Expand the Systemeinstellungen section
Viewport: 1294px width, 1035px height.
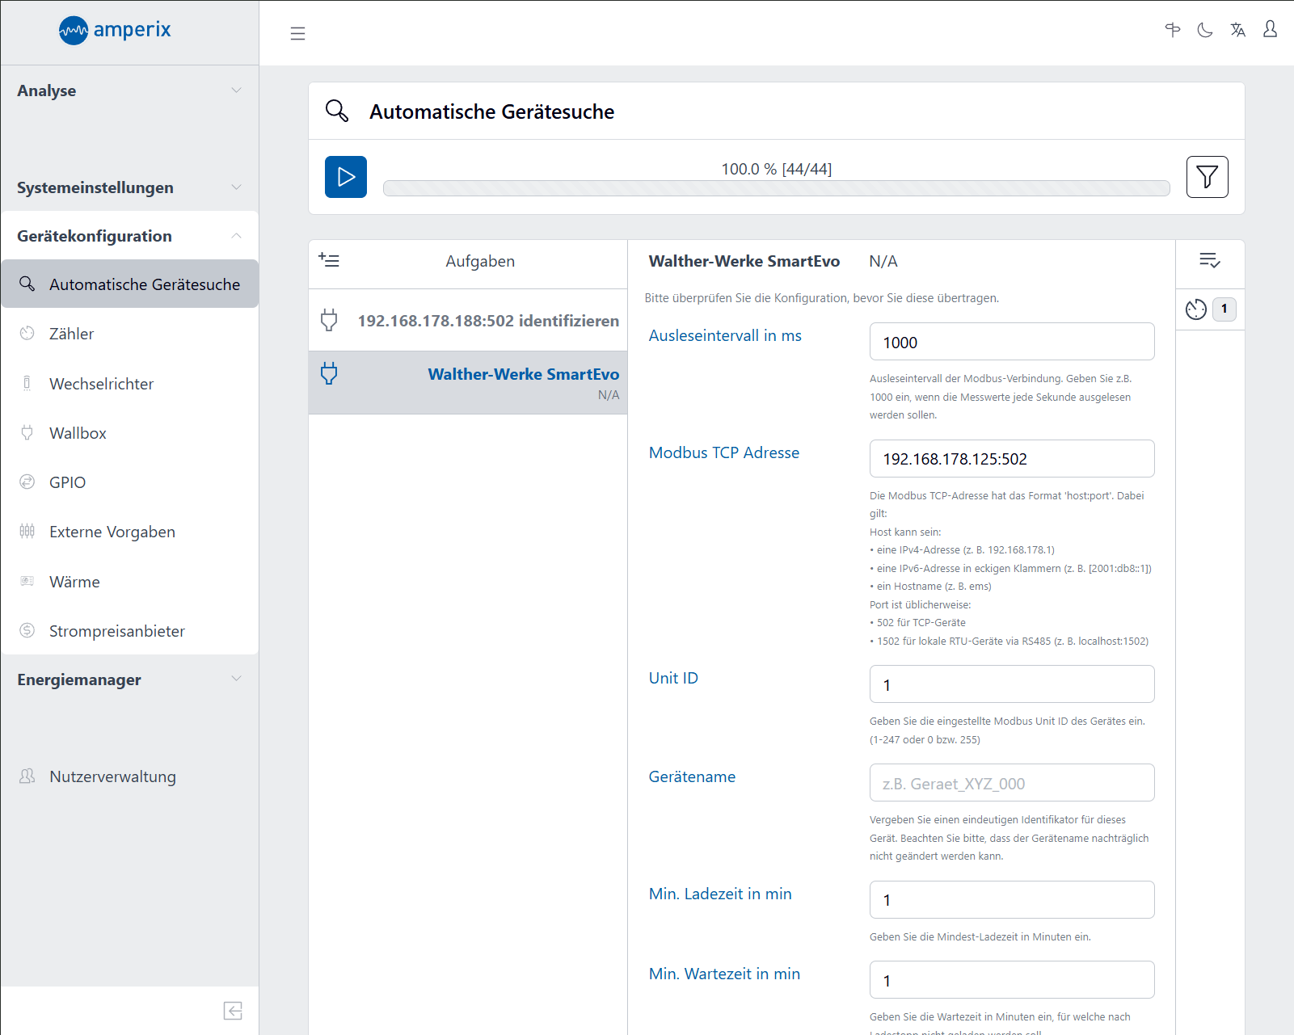coord(129,187)
